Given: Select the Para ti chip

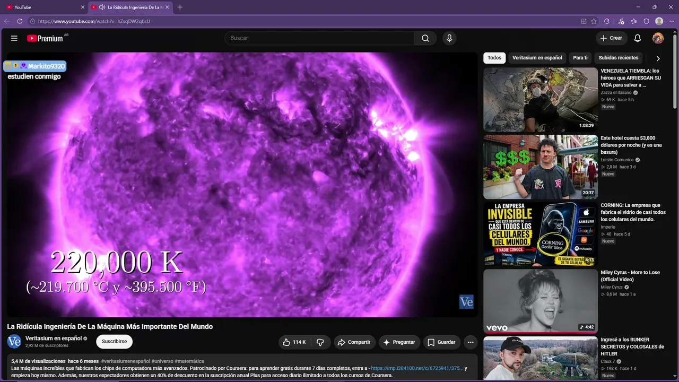Looking at the screenshot, I should (x=580, y=58).
